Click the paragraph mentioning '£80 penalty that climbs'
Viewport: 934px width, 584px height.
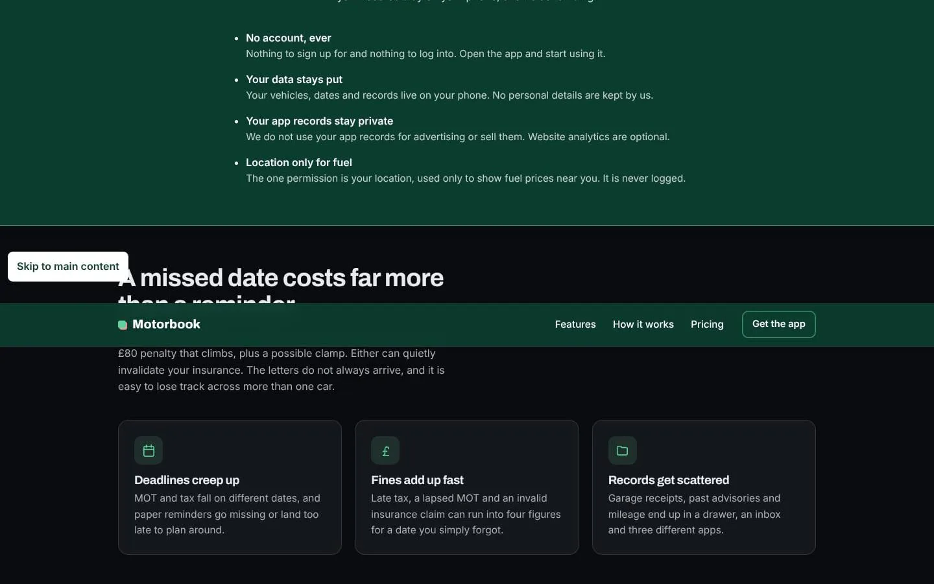point(281,370)
